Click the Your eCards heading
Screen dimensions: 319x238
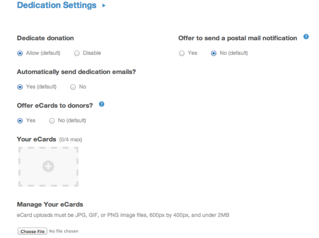click(x=36, y=139)
